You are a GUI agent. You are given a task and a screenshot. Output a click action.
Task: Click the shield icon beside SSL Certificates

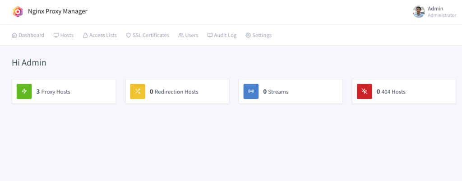point(128,35)
